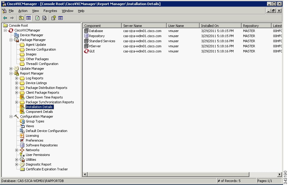Click the Refresh toolbar icon
Viewport: 288px width, 185px height.
click(37, 18)
